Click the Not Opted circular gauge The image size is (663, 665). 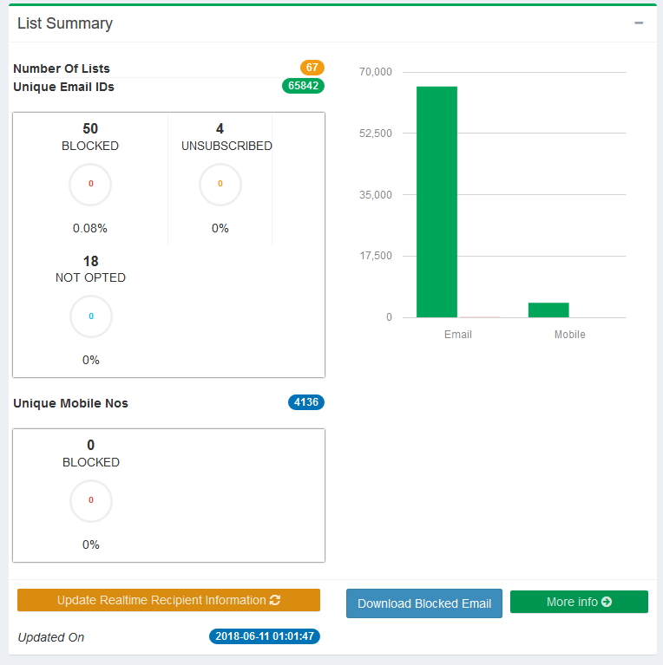[x=90, y=316]
